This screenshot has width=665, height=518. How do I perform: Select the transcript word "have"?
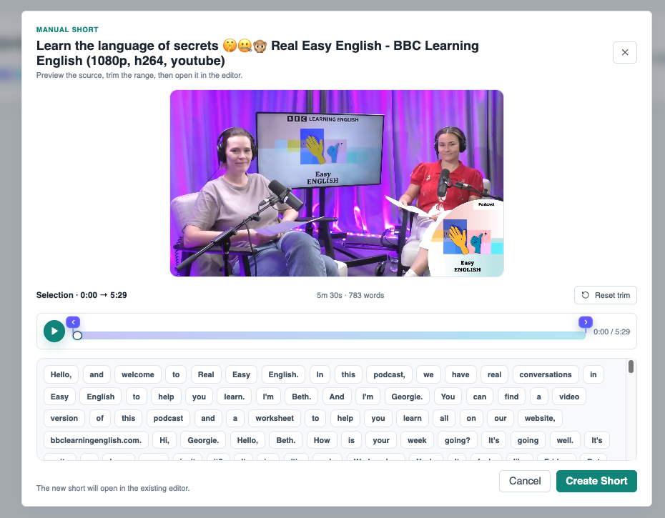[x=460, y=374]
